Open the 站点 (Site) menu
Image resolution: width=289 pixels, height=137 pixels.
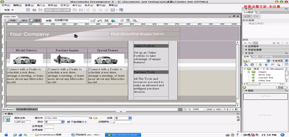pos(89,5)
